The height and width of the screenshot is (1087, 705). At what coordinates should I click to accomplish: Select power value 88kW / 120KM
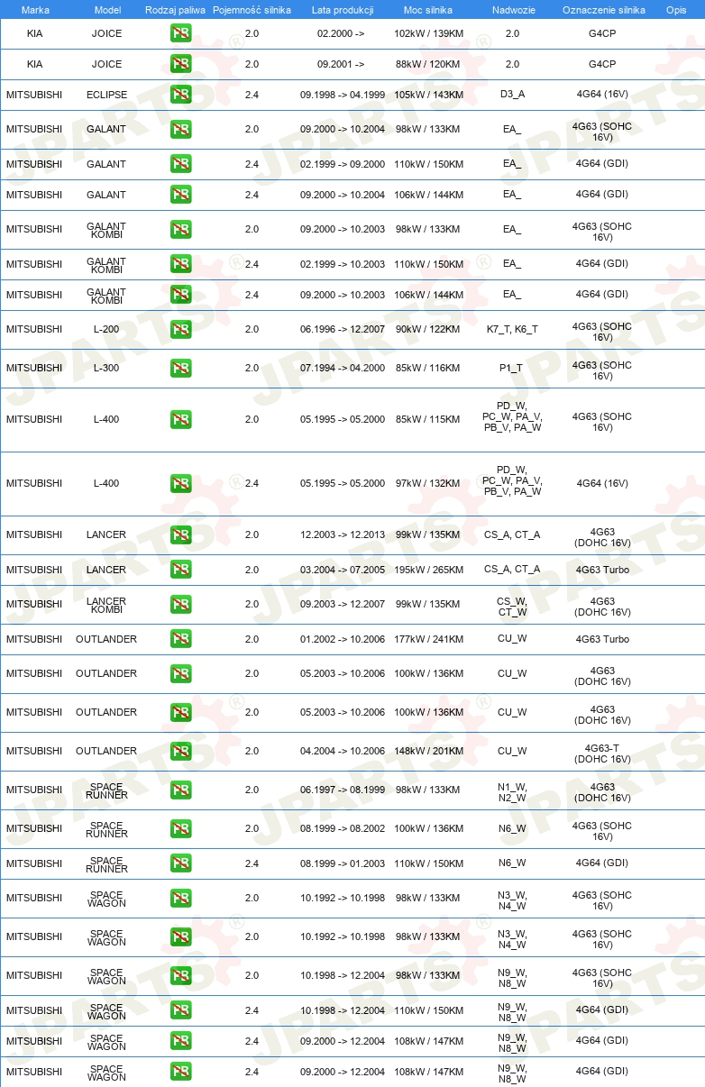coord(428,65)
